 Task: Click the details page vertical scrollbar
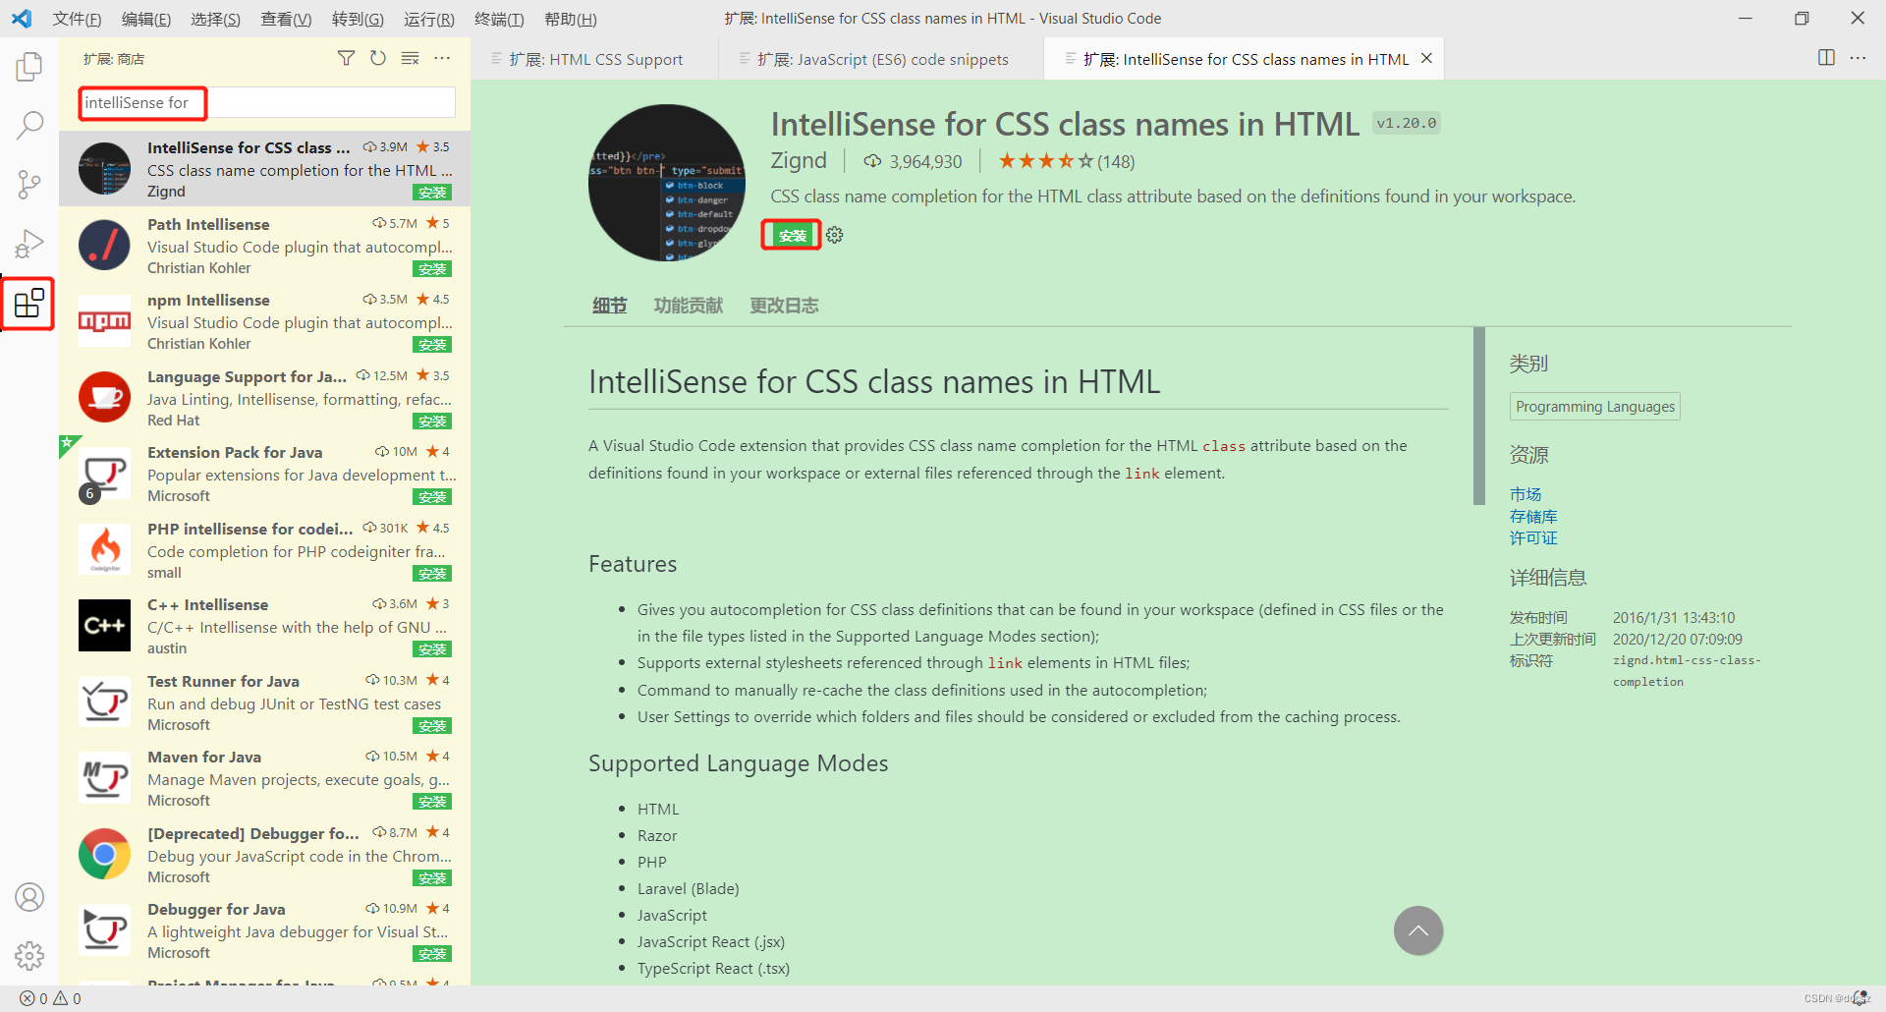pyautogui.click(x=1479, y=417)
